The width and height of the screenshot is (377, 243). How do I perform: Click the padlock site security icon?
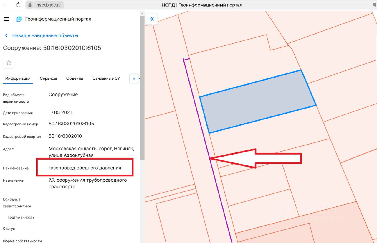pos(30,5)
